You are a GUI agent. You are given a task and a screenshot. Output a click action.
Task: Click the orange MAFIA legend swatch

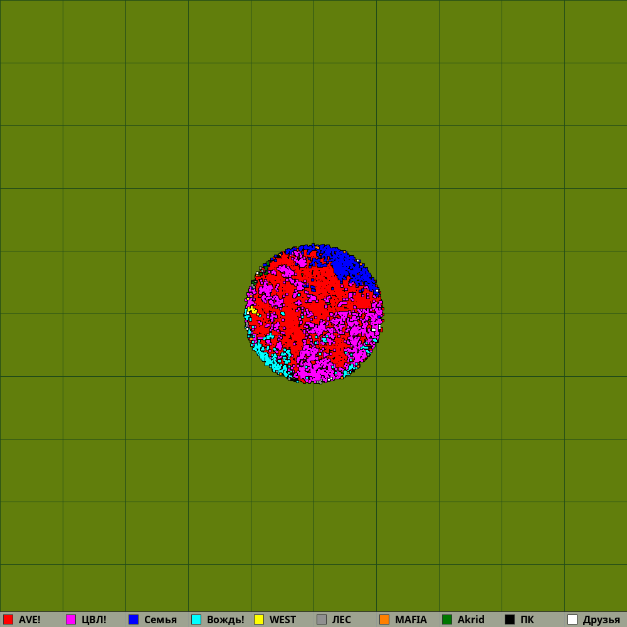(x=384, y=619)
